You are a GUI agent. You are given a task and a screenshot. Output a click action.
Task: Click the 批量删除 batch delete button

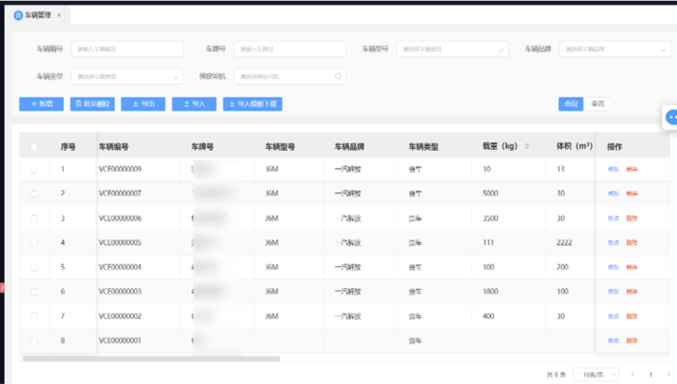point(93,103)
